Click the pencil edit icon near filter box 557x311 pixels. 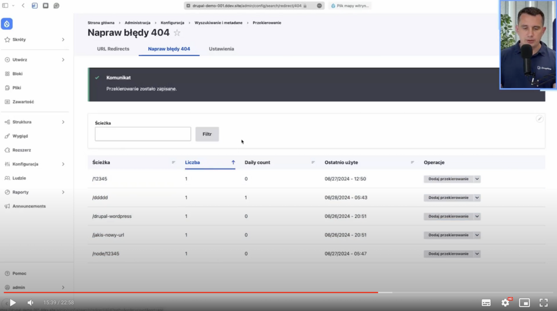[539, 119]
